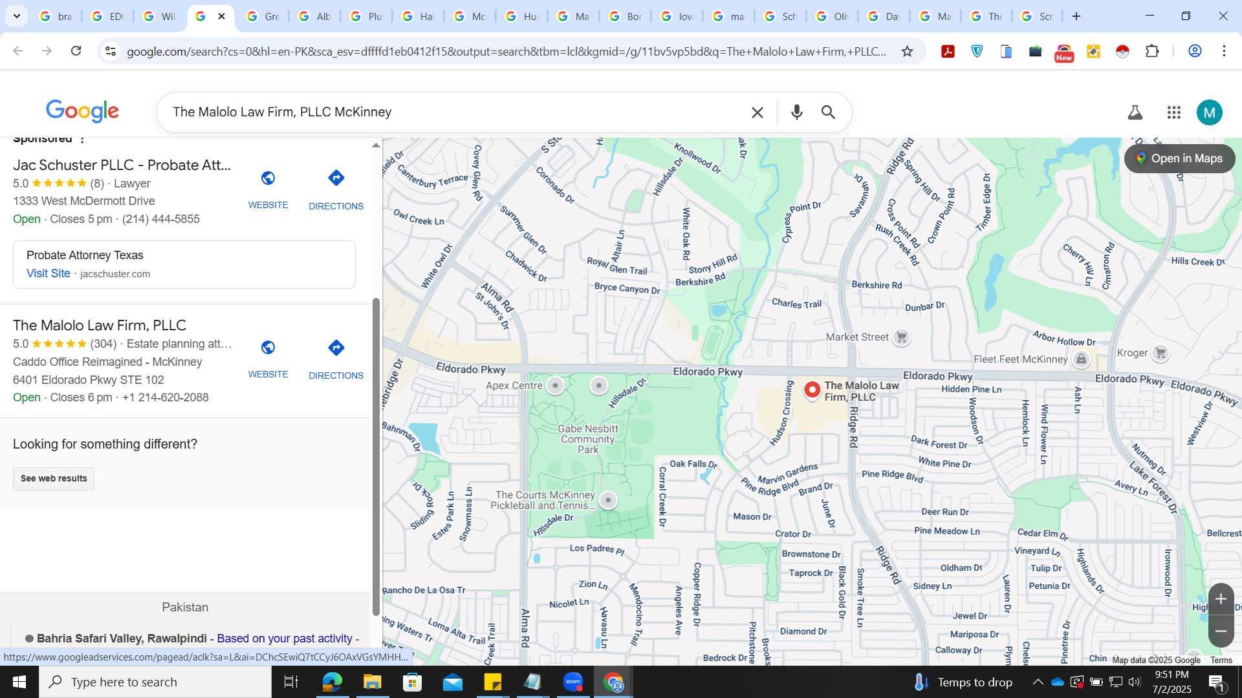Zoom out on the map
The image size is (1242, 698).
[x=1221, y=631]
